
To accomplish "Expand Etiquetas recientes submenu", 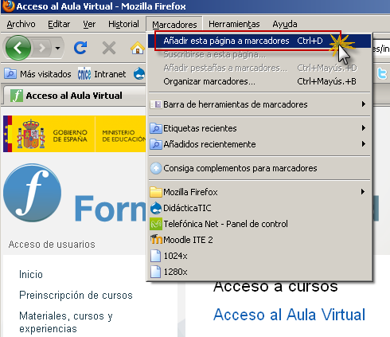I will pos(259,128).
